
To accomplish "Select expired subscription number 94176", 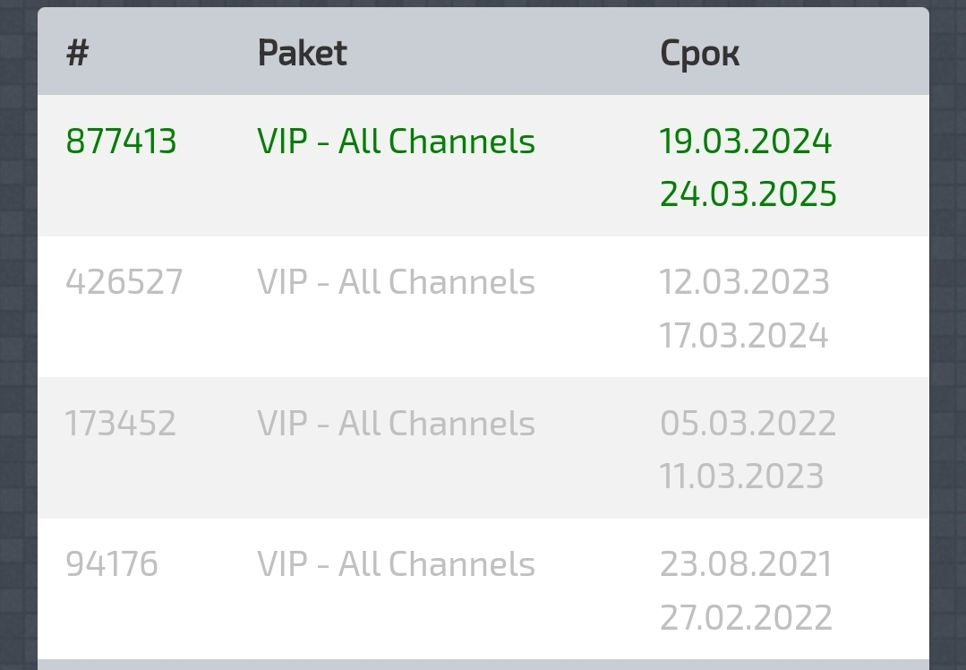I will pos(111,564).
